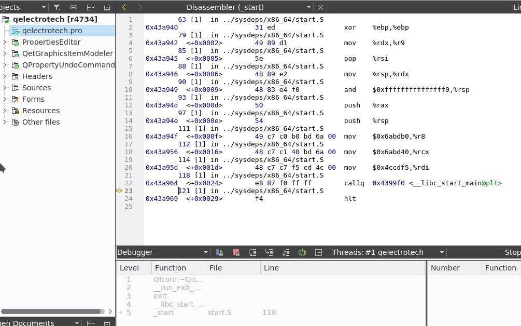Open the Disassembler document dropdown
This screenshot has width=521, height=326.
[308, 7]
